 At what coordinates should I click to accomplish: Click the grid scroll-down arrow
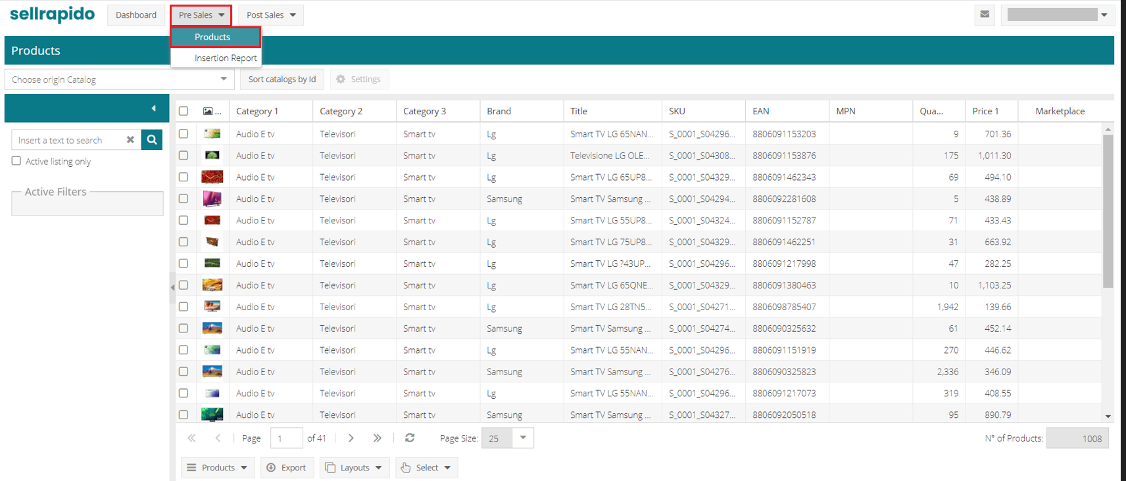(x=1108, y=416)
